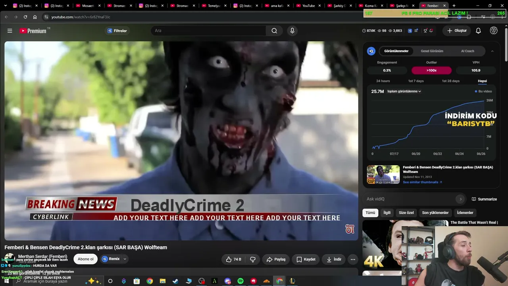508x286 pixels.
Task: Open more actions three-dot menu
Action: coord(353,259)
